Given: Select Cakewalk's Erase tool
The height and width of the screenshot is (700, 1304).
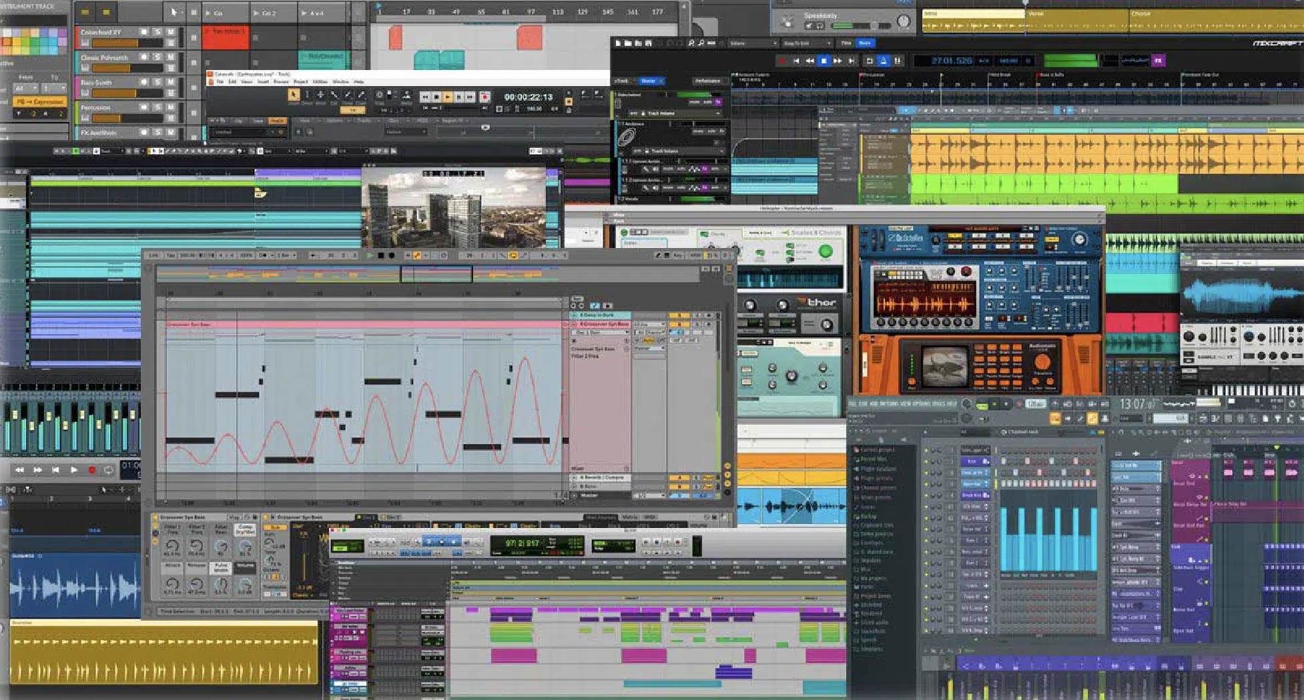Looking at the screenshot, I should coord(361,94).
